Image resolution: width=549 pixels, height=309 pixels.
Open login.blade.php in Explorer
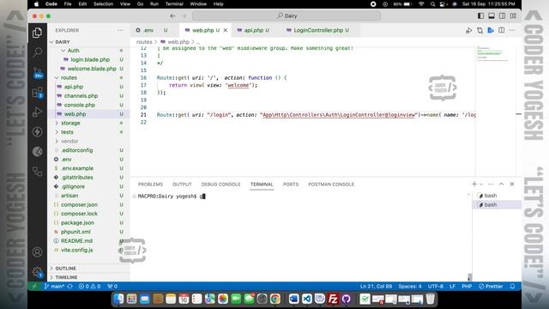(90, 59)
